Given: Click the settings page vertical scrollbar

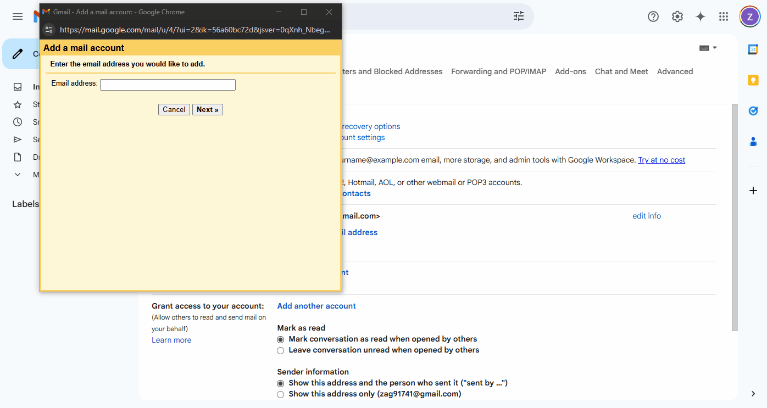Looking at the screenshot, I should pos(735,217).
